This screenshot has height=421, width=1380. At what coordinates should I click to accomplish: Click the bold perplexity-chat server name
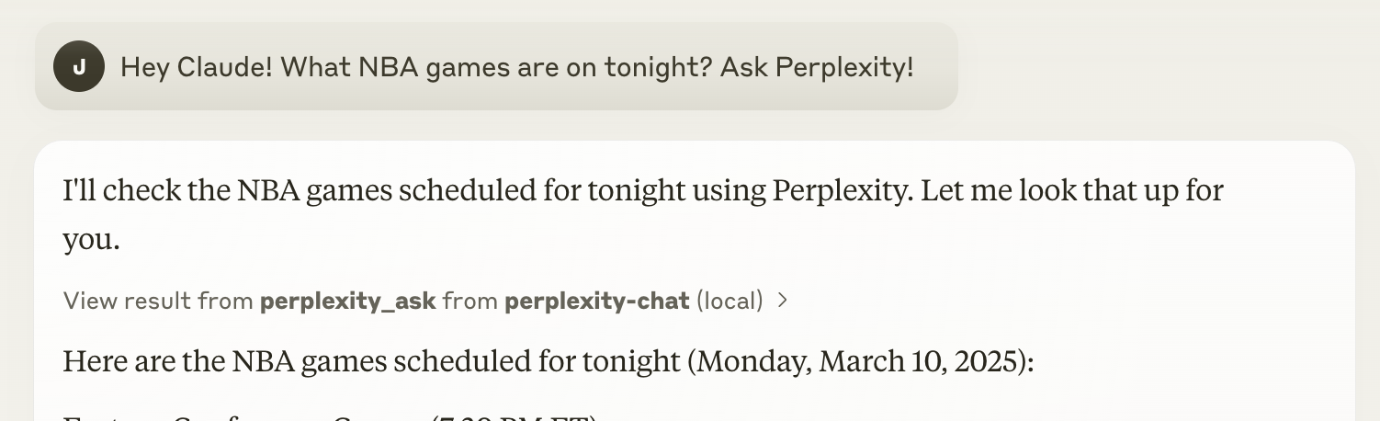596,301
